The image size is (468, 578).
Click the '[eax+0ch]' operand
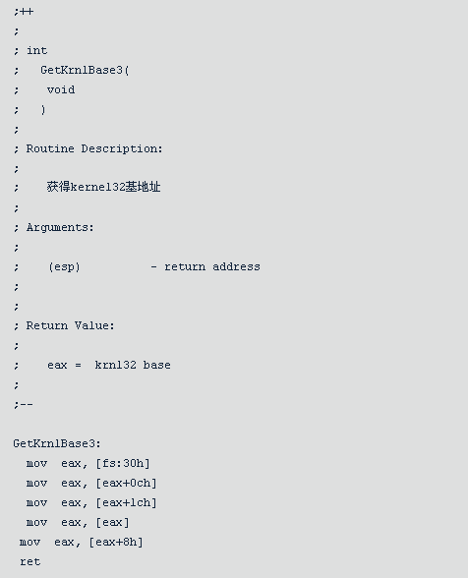pyautogui.click(x=126, y=483)
